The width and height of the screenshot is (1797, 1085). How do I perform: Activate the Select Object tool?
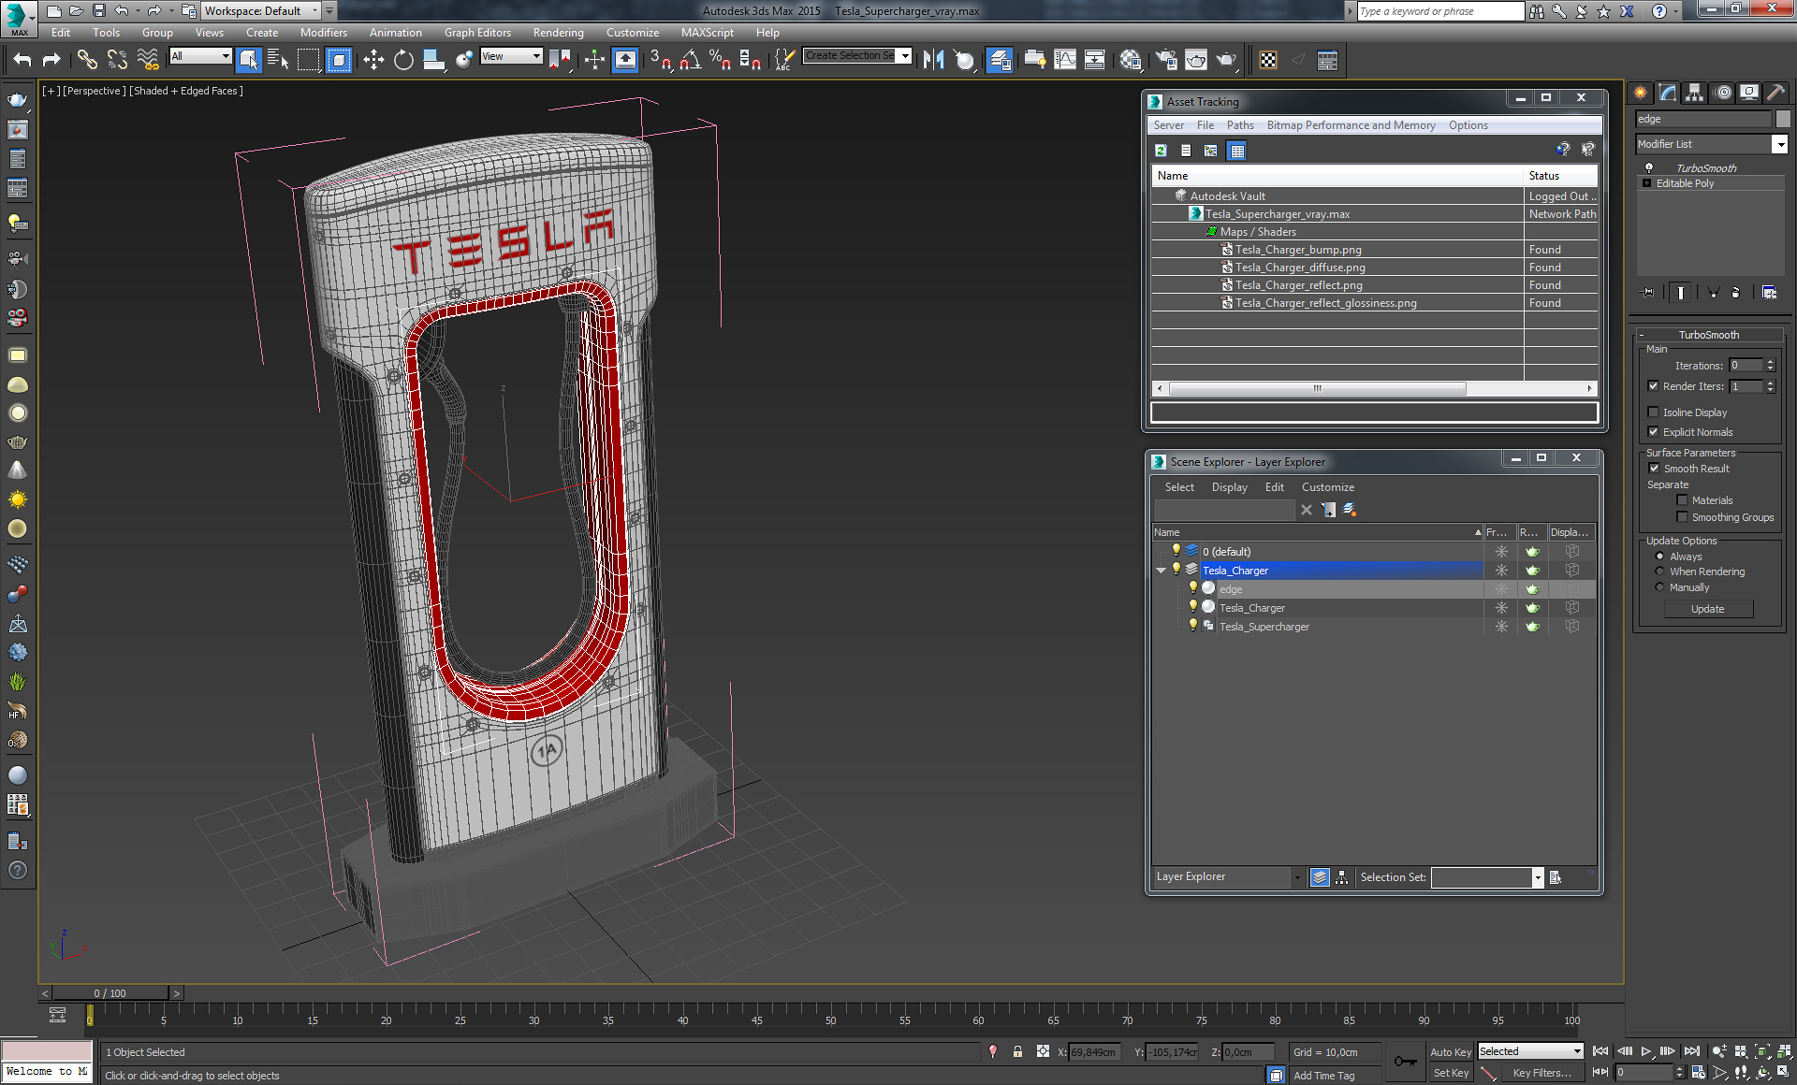click(x=248, y=60)
